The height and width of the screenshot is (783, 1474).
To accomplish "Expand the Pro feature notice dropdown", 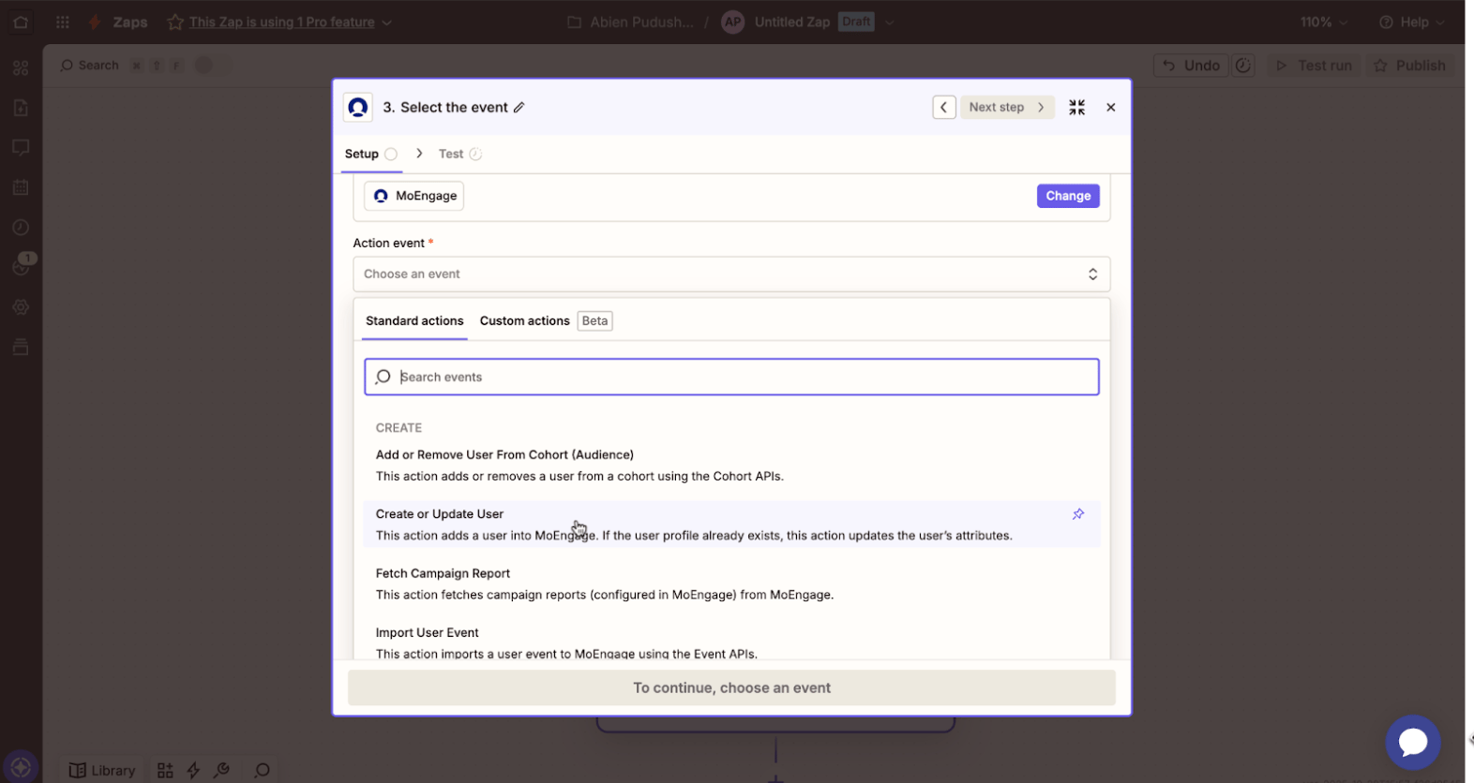I will 387,22.
